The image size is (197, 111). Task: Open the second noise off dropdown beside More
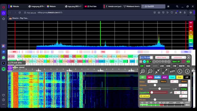174,81
